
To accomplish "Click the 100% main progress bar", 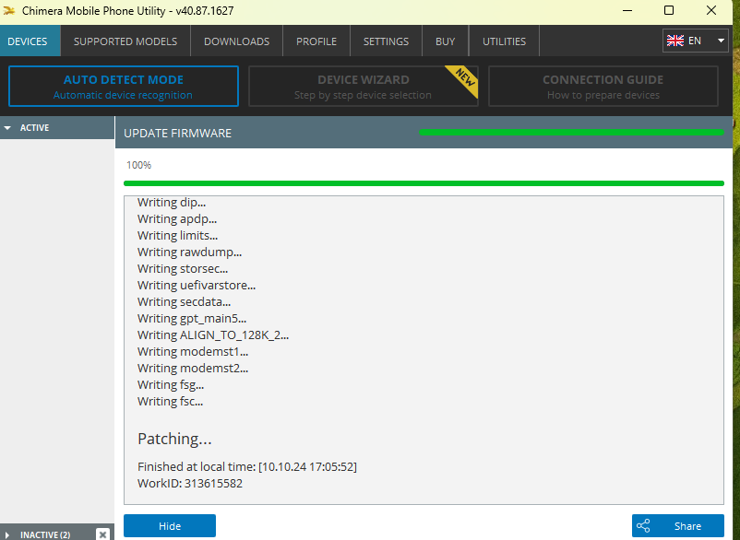I will tap(424, 183).
